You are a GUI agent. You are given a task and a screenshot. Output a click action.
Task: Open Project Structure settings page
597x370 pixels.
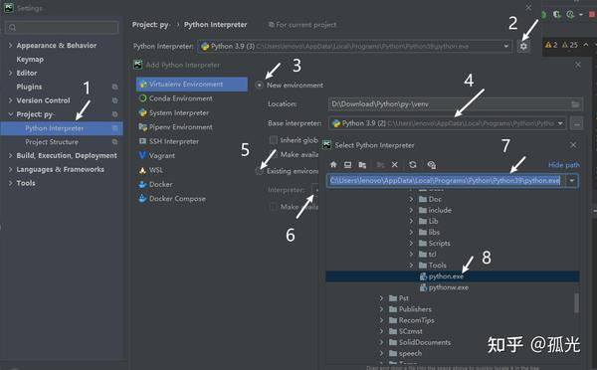pyautogui.click(x=52, y=142)
